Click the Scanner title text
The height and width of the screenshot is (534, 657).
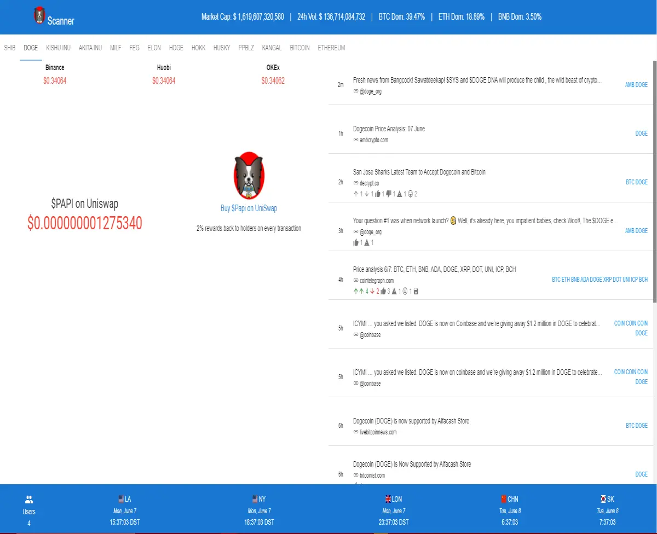pos(61,21)
